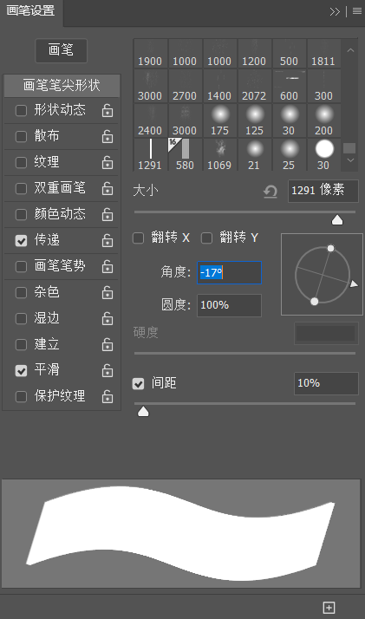Click the 间距 spacing slider handle
The height and width of the screenshot is (619, 365).
pos(143,412)
